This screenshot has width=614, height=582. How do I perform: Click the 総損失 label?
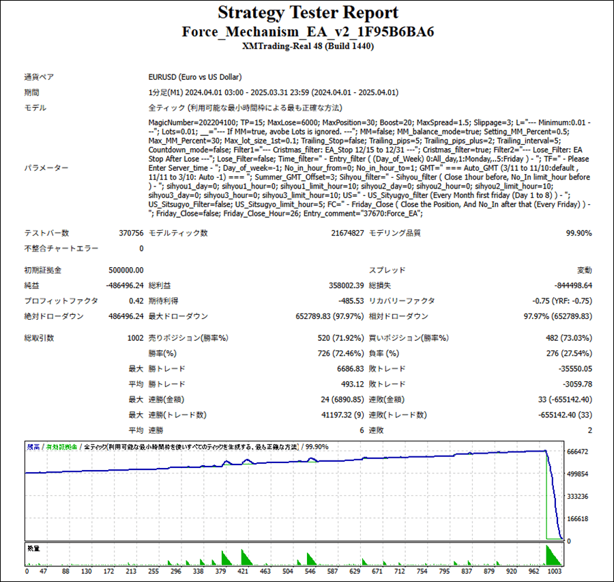[x=380, y=286]
